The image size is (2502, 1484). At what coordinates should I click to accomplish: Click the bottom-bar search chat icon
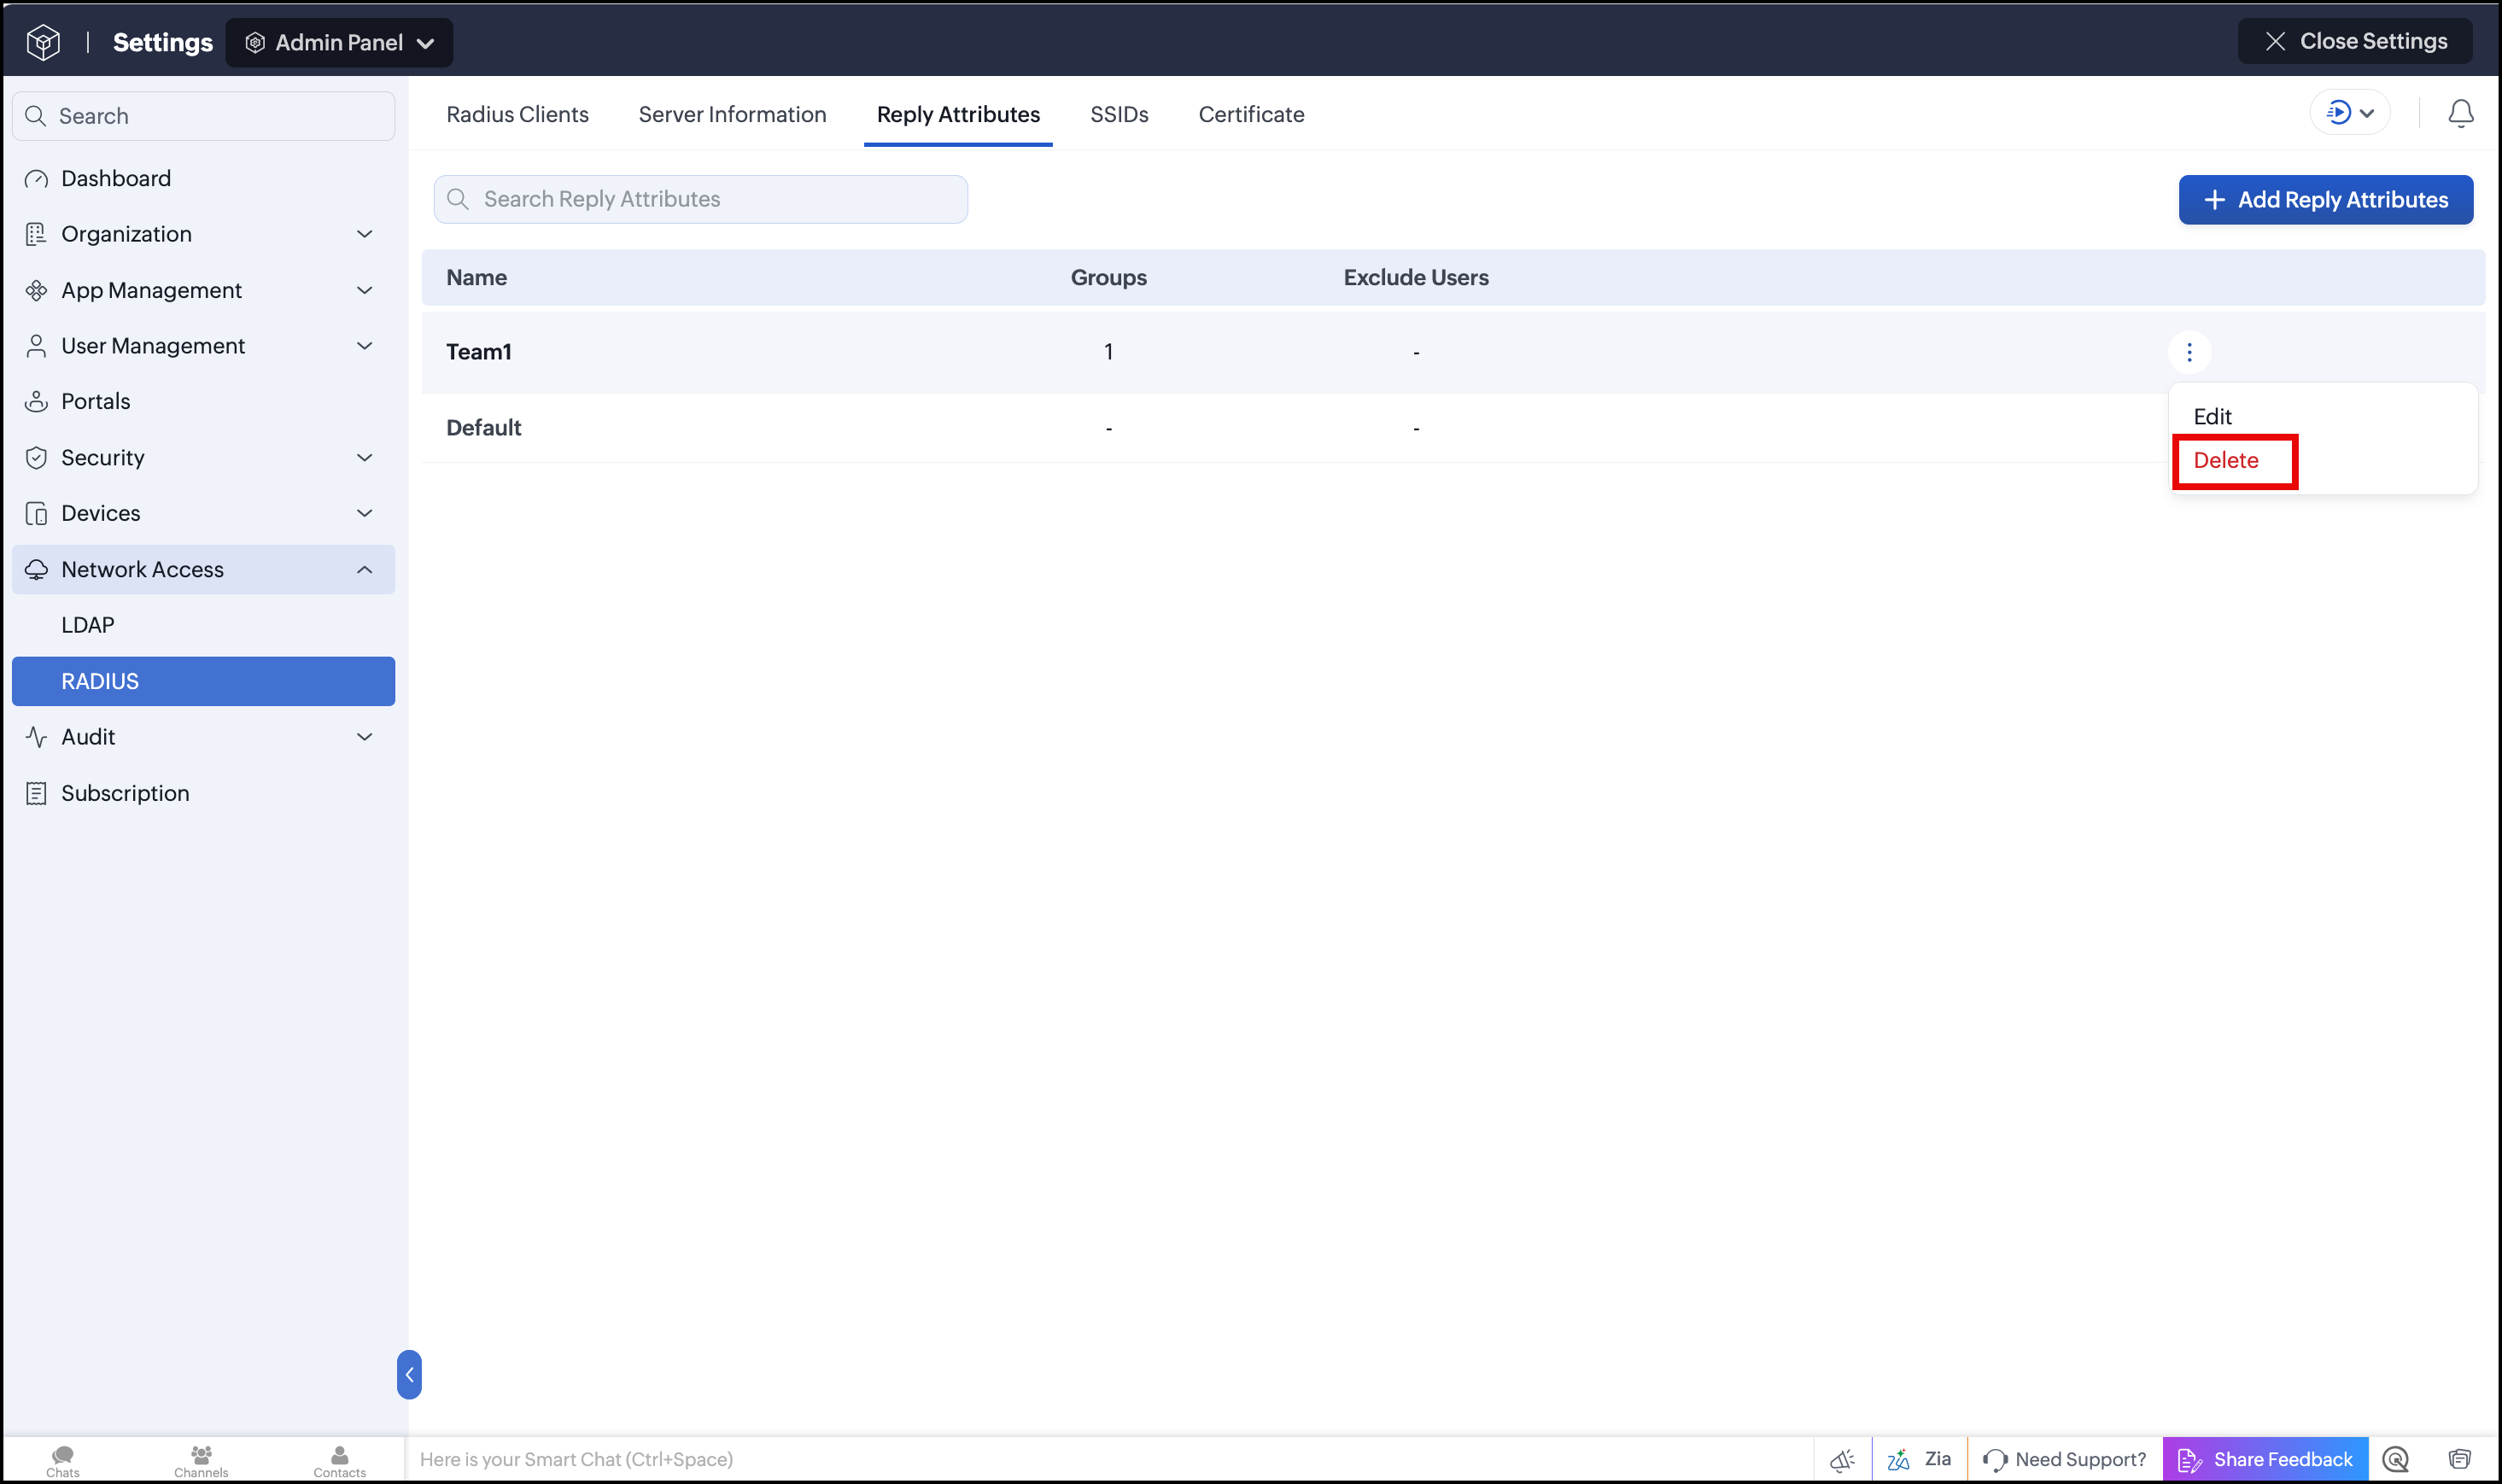tap(2394, 1459)
